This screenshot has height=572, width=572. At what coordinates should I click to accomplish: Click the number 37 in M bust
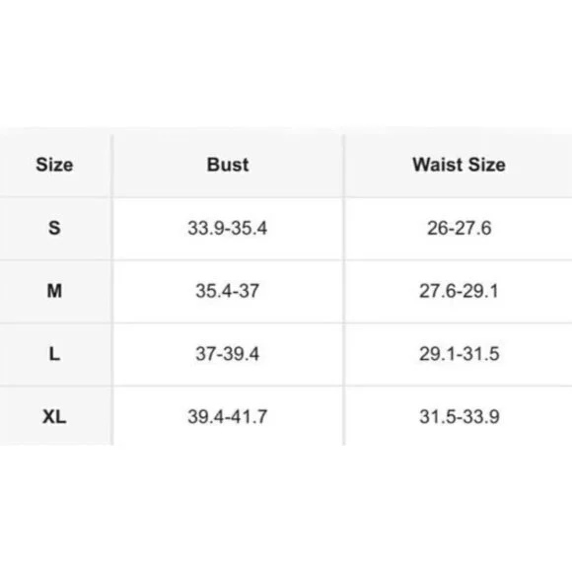click(249, 291)
